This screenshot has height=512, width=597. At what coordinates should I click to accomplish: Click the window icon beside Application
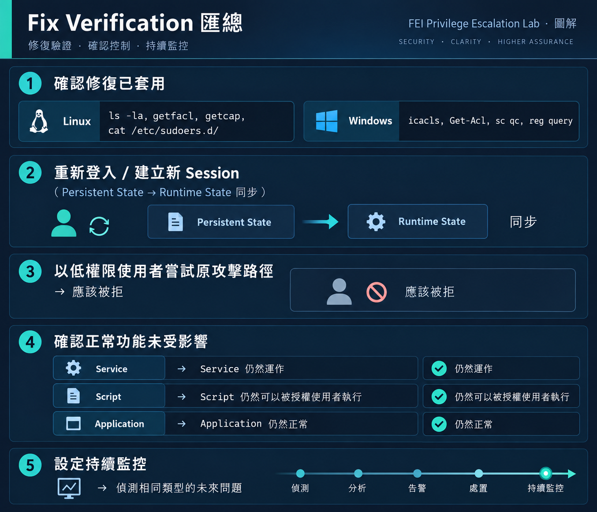click(73, 423)
